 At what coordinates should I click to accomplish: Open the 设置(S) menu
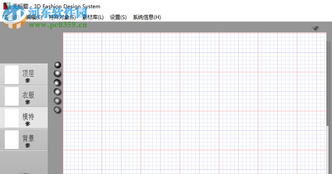(118, 17)
